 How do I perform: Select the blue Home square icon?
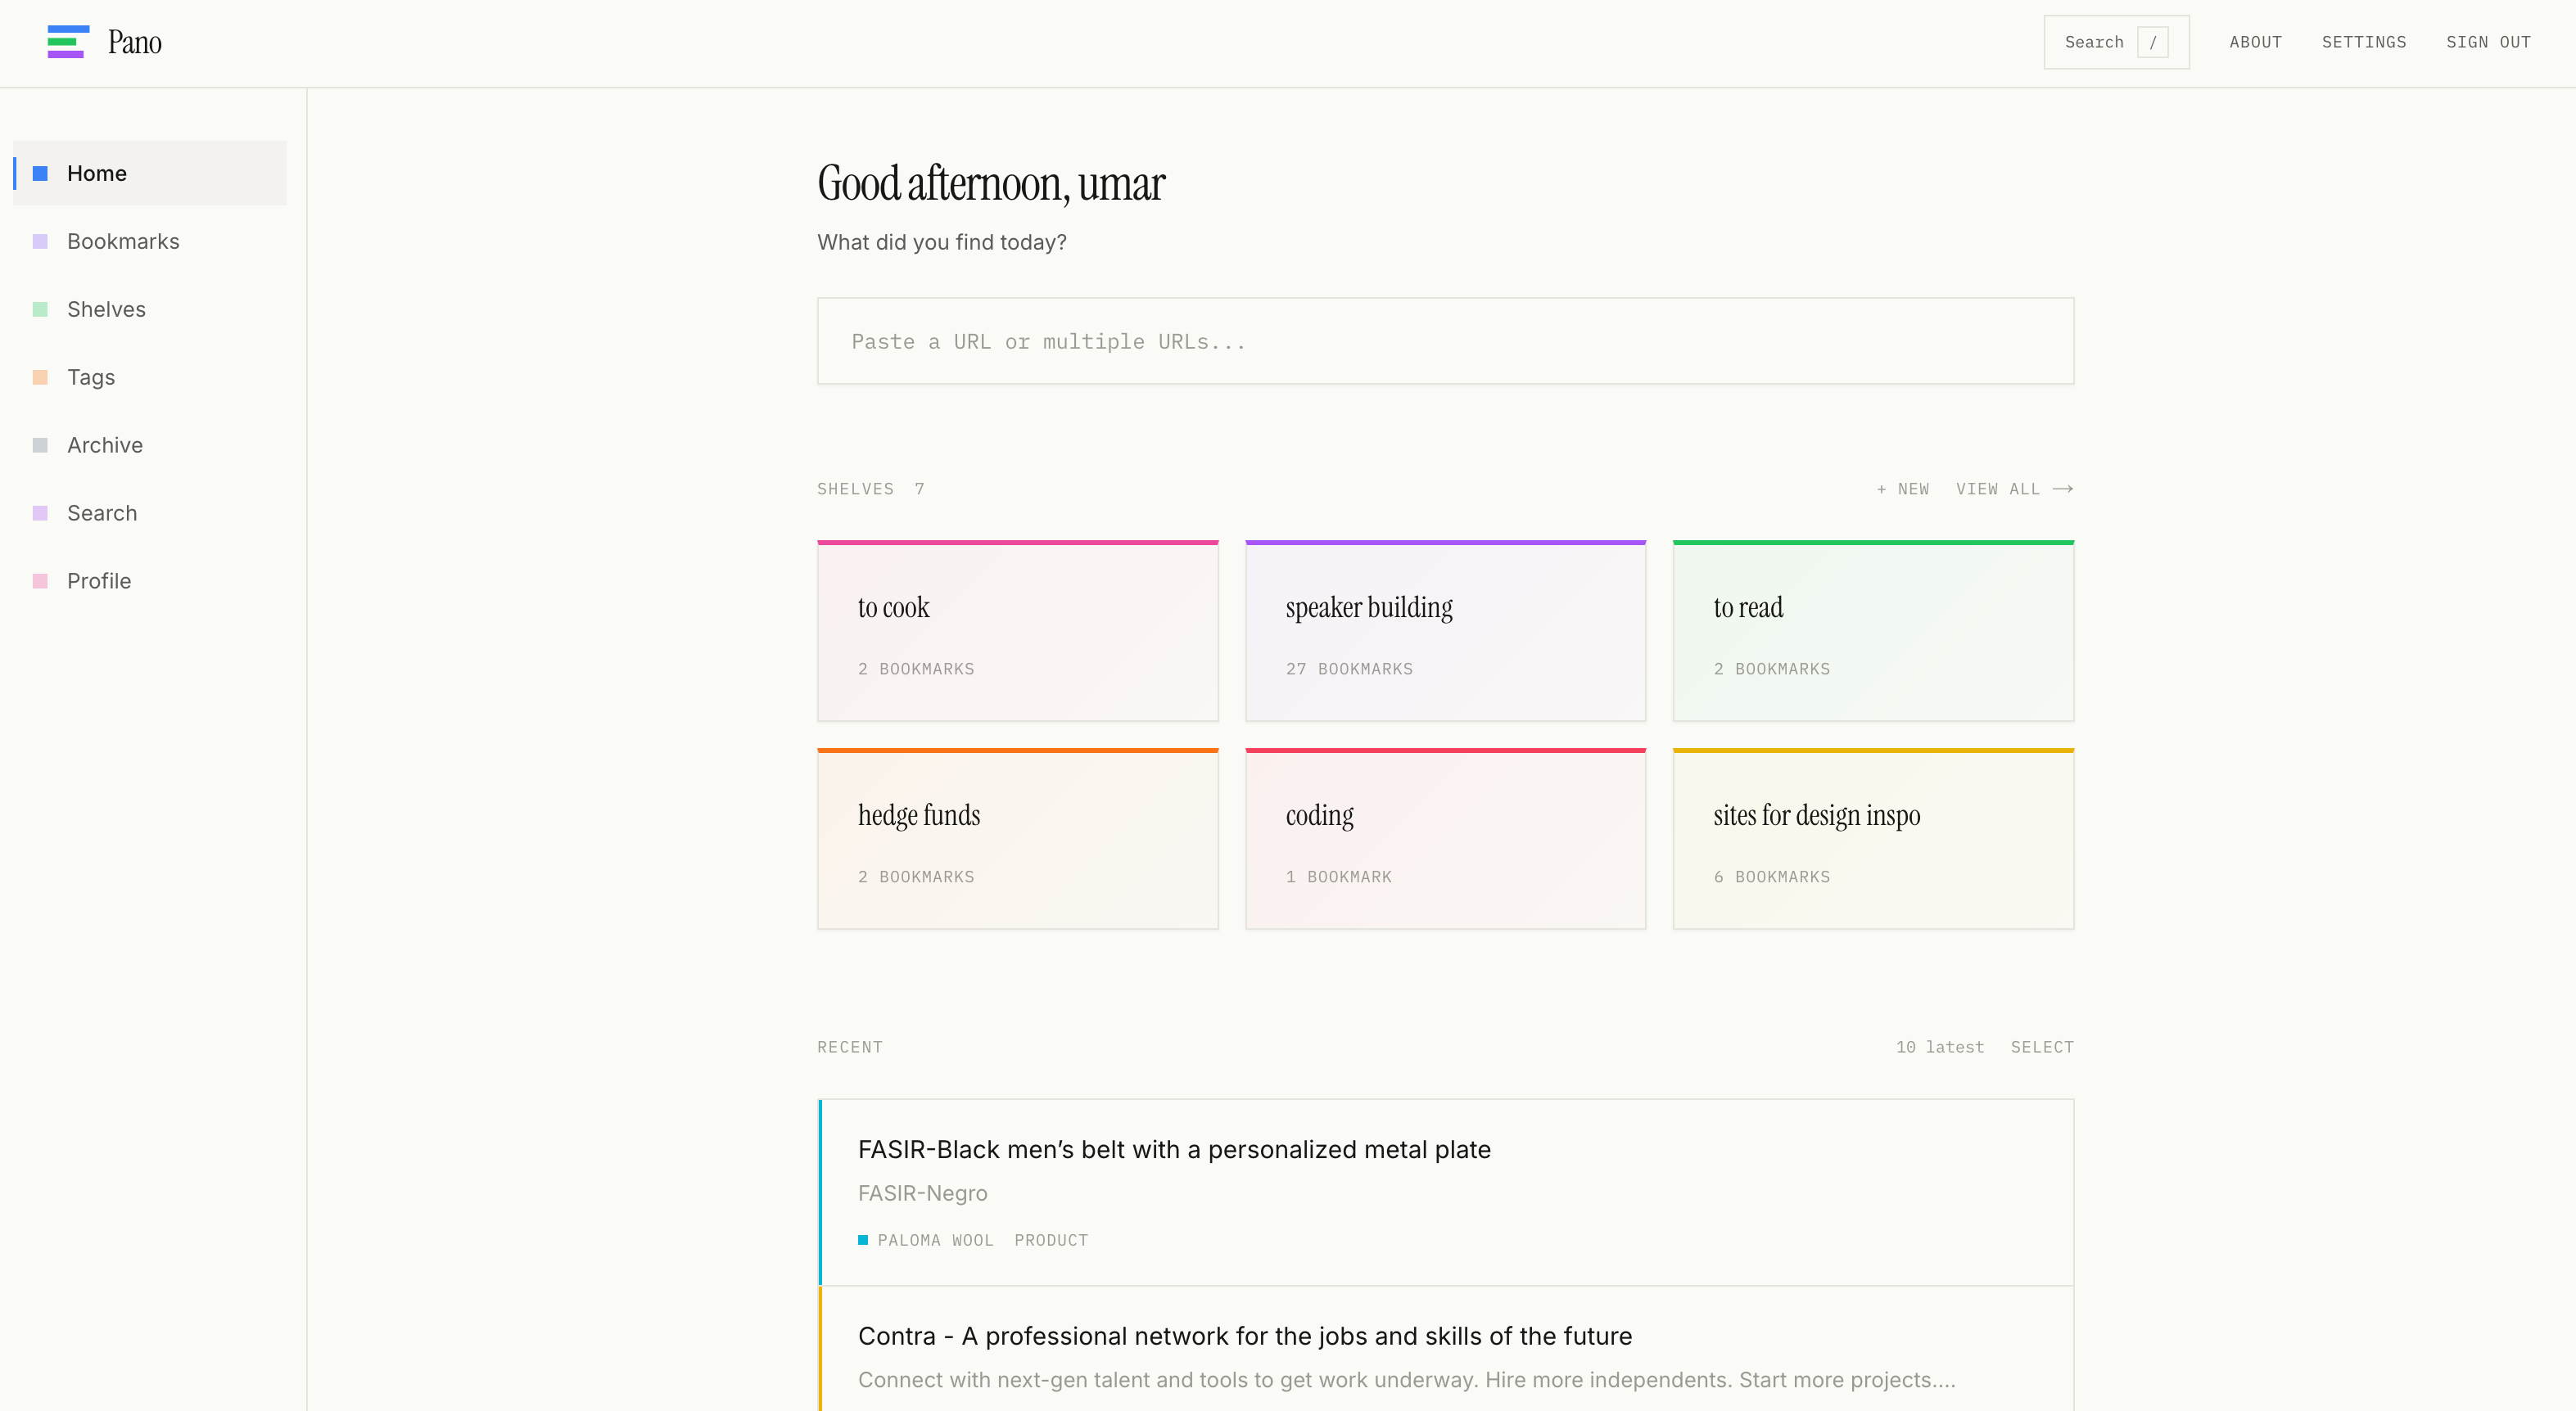(x=39, y=173)
